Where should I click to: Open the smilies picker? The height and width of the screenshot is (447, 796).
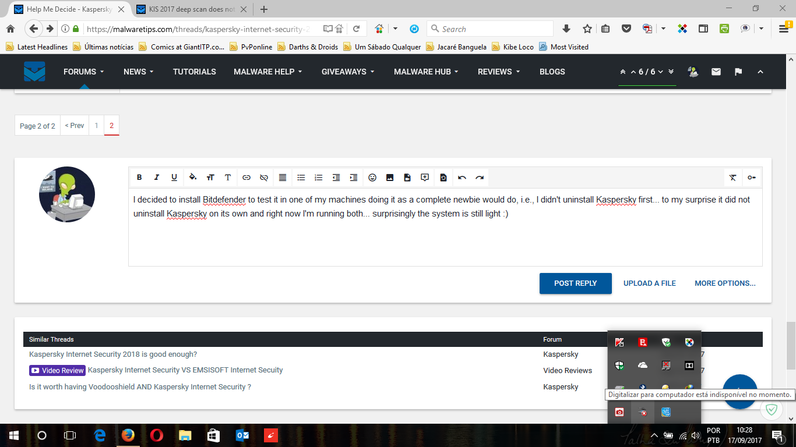372,178
